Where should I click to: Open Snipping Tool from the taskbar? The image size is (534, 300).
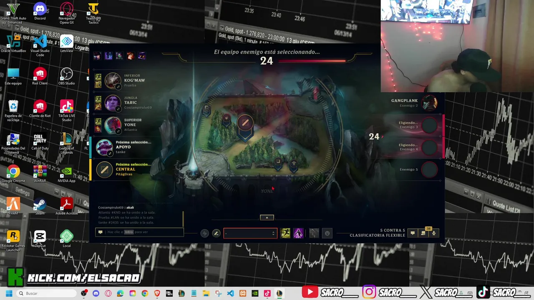click(x=218, y=293)
